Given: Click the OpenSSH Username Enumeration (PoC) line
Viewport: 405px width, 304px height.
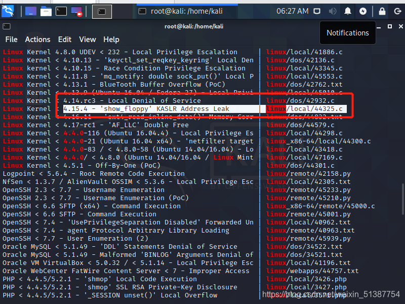Looking at the screenshot, I should [x=96, y=198].
